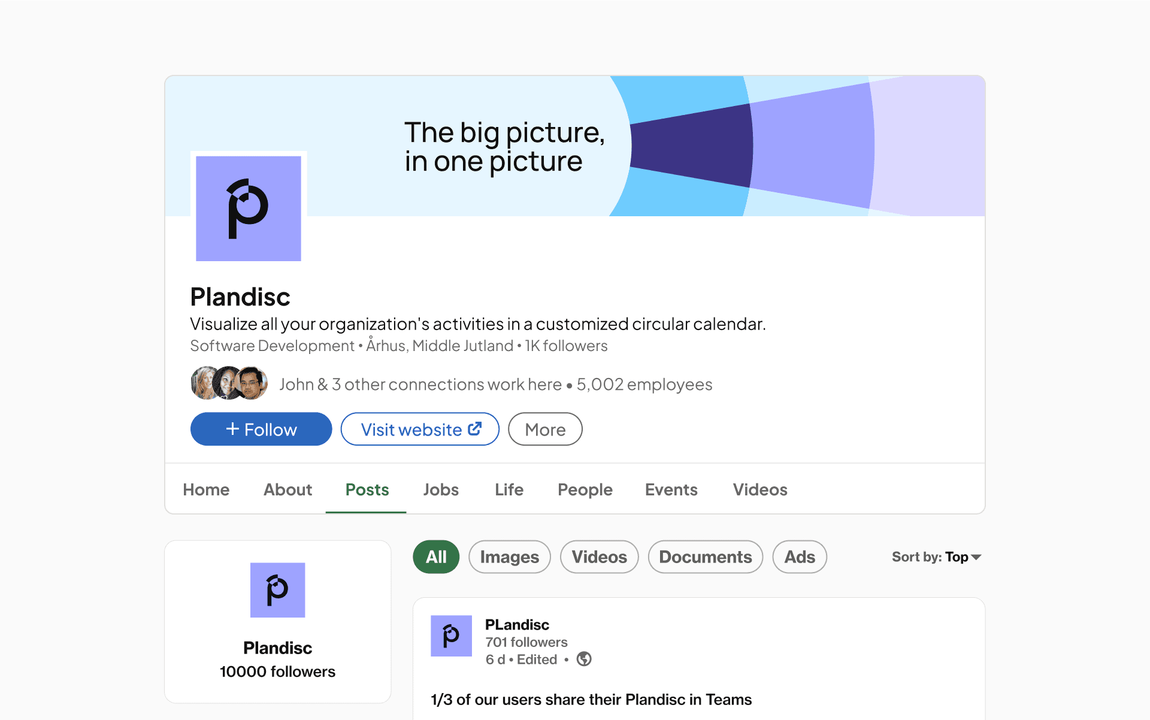The height and width of the screenshot is (720, 1150).
Task: Show only Ads posts
Action: click(x=799, y=557)
